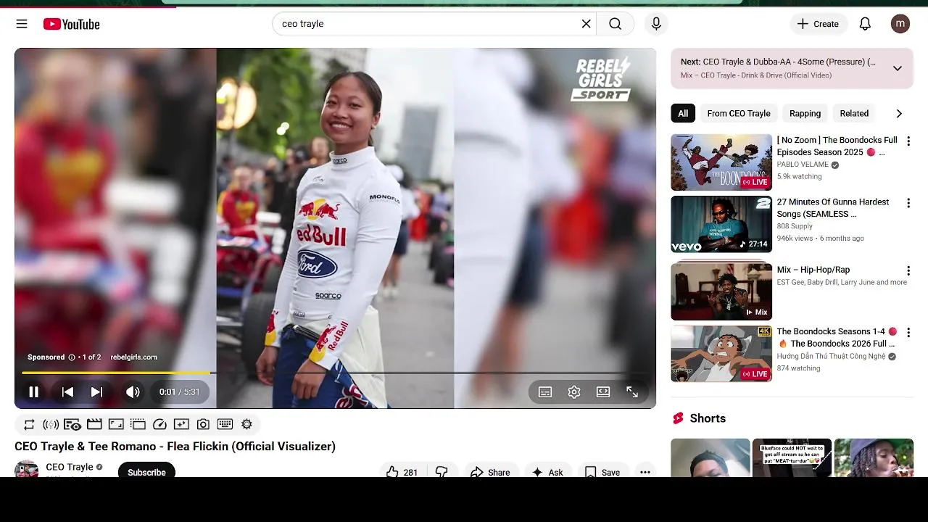Open playback speed gauge icon
928x522 pixels.
[x=159, y=424]
